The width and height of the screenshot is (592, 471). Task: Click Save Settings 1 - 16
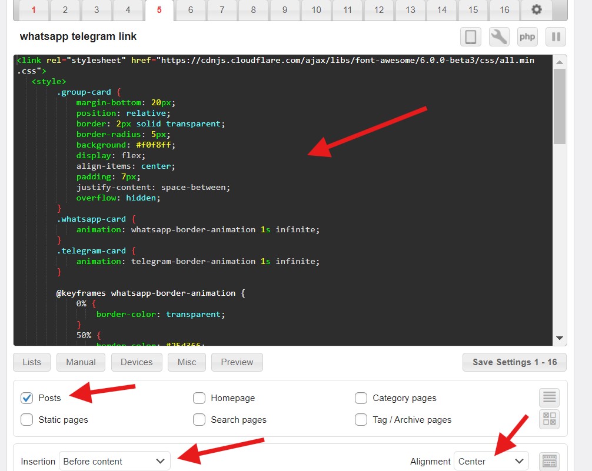point(514,362)
